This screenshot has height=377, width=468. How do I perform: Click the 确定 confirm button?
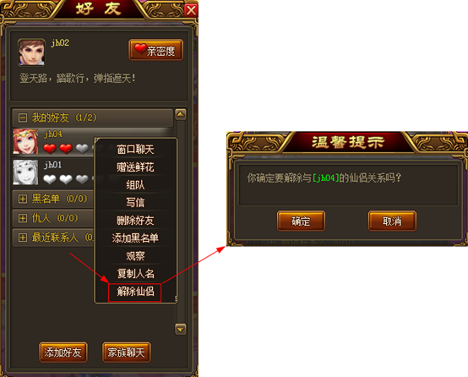[301, 221]
